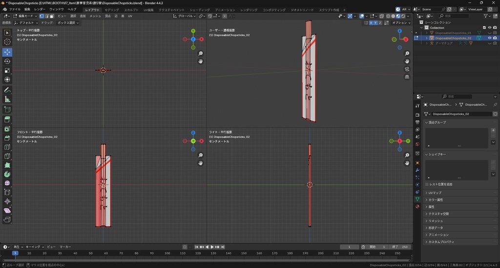
Task: Select the Transform tool in the toolbar
Action: click(x=7, y=79)
